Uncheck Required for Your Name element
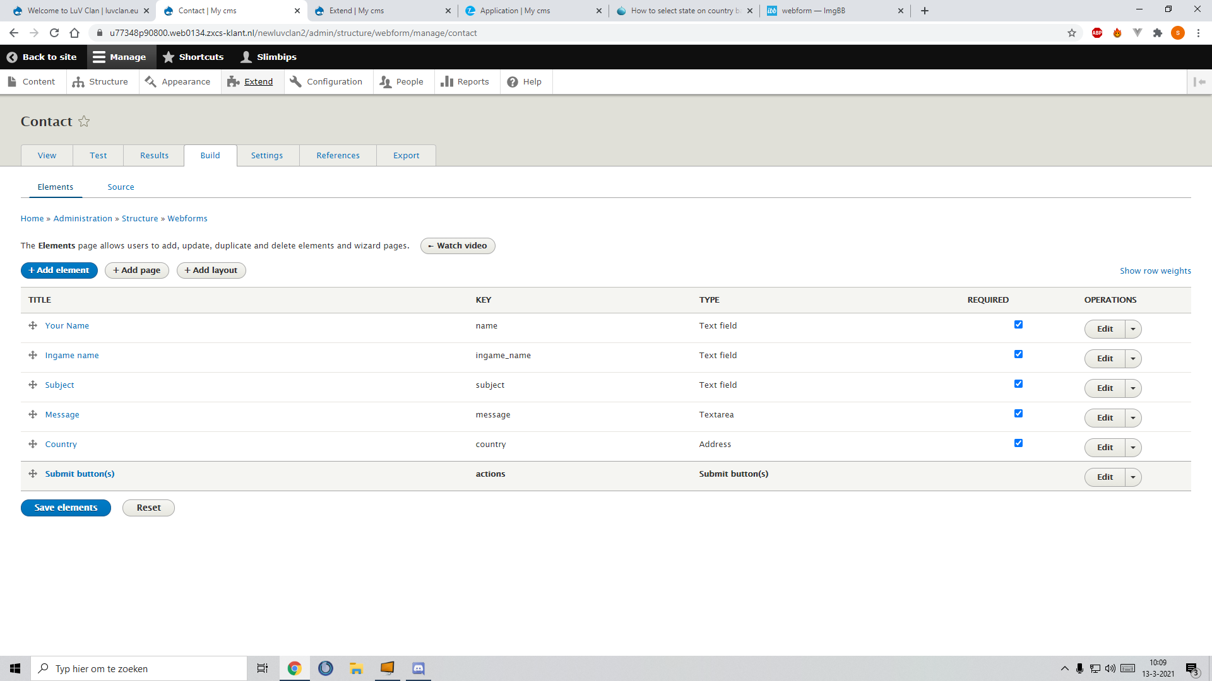The width and height of the screenshot is (1212, 681). [x=1018, y=325]
